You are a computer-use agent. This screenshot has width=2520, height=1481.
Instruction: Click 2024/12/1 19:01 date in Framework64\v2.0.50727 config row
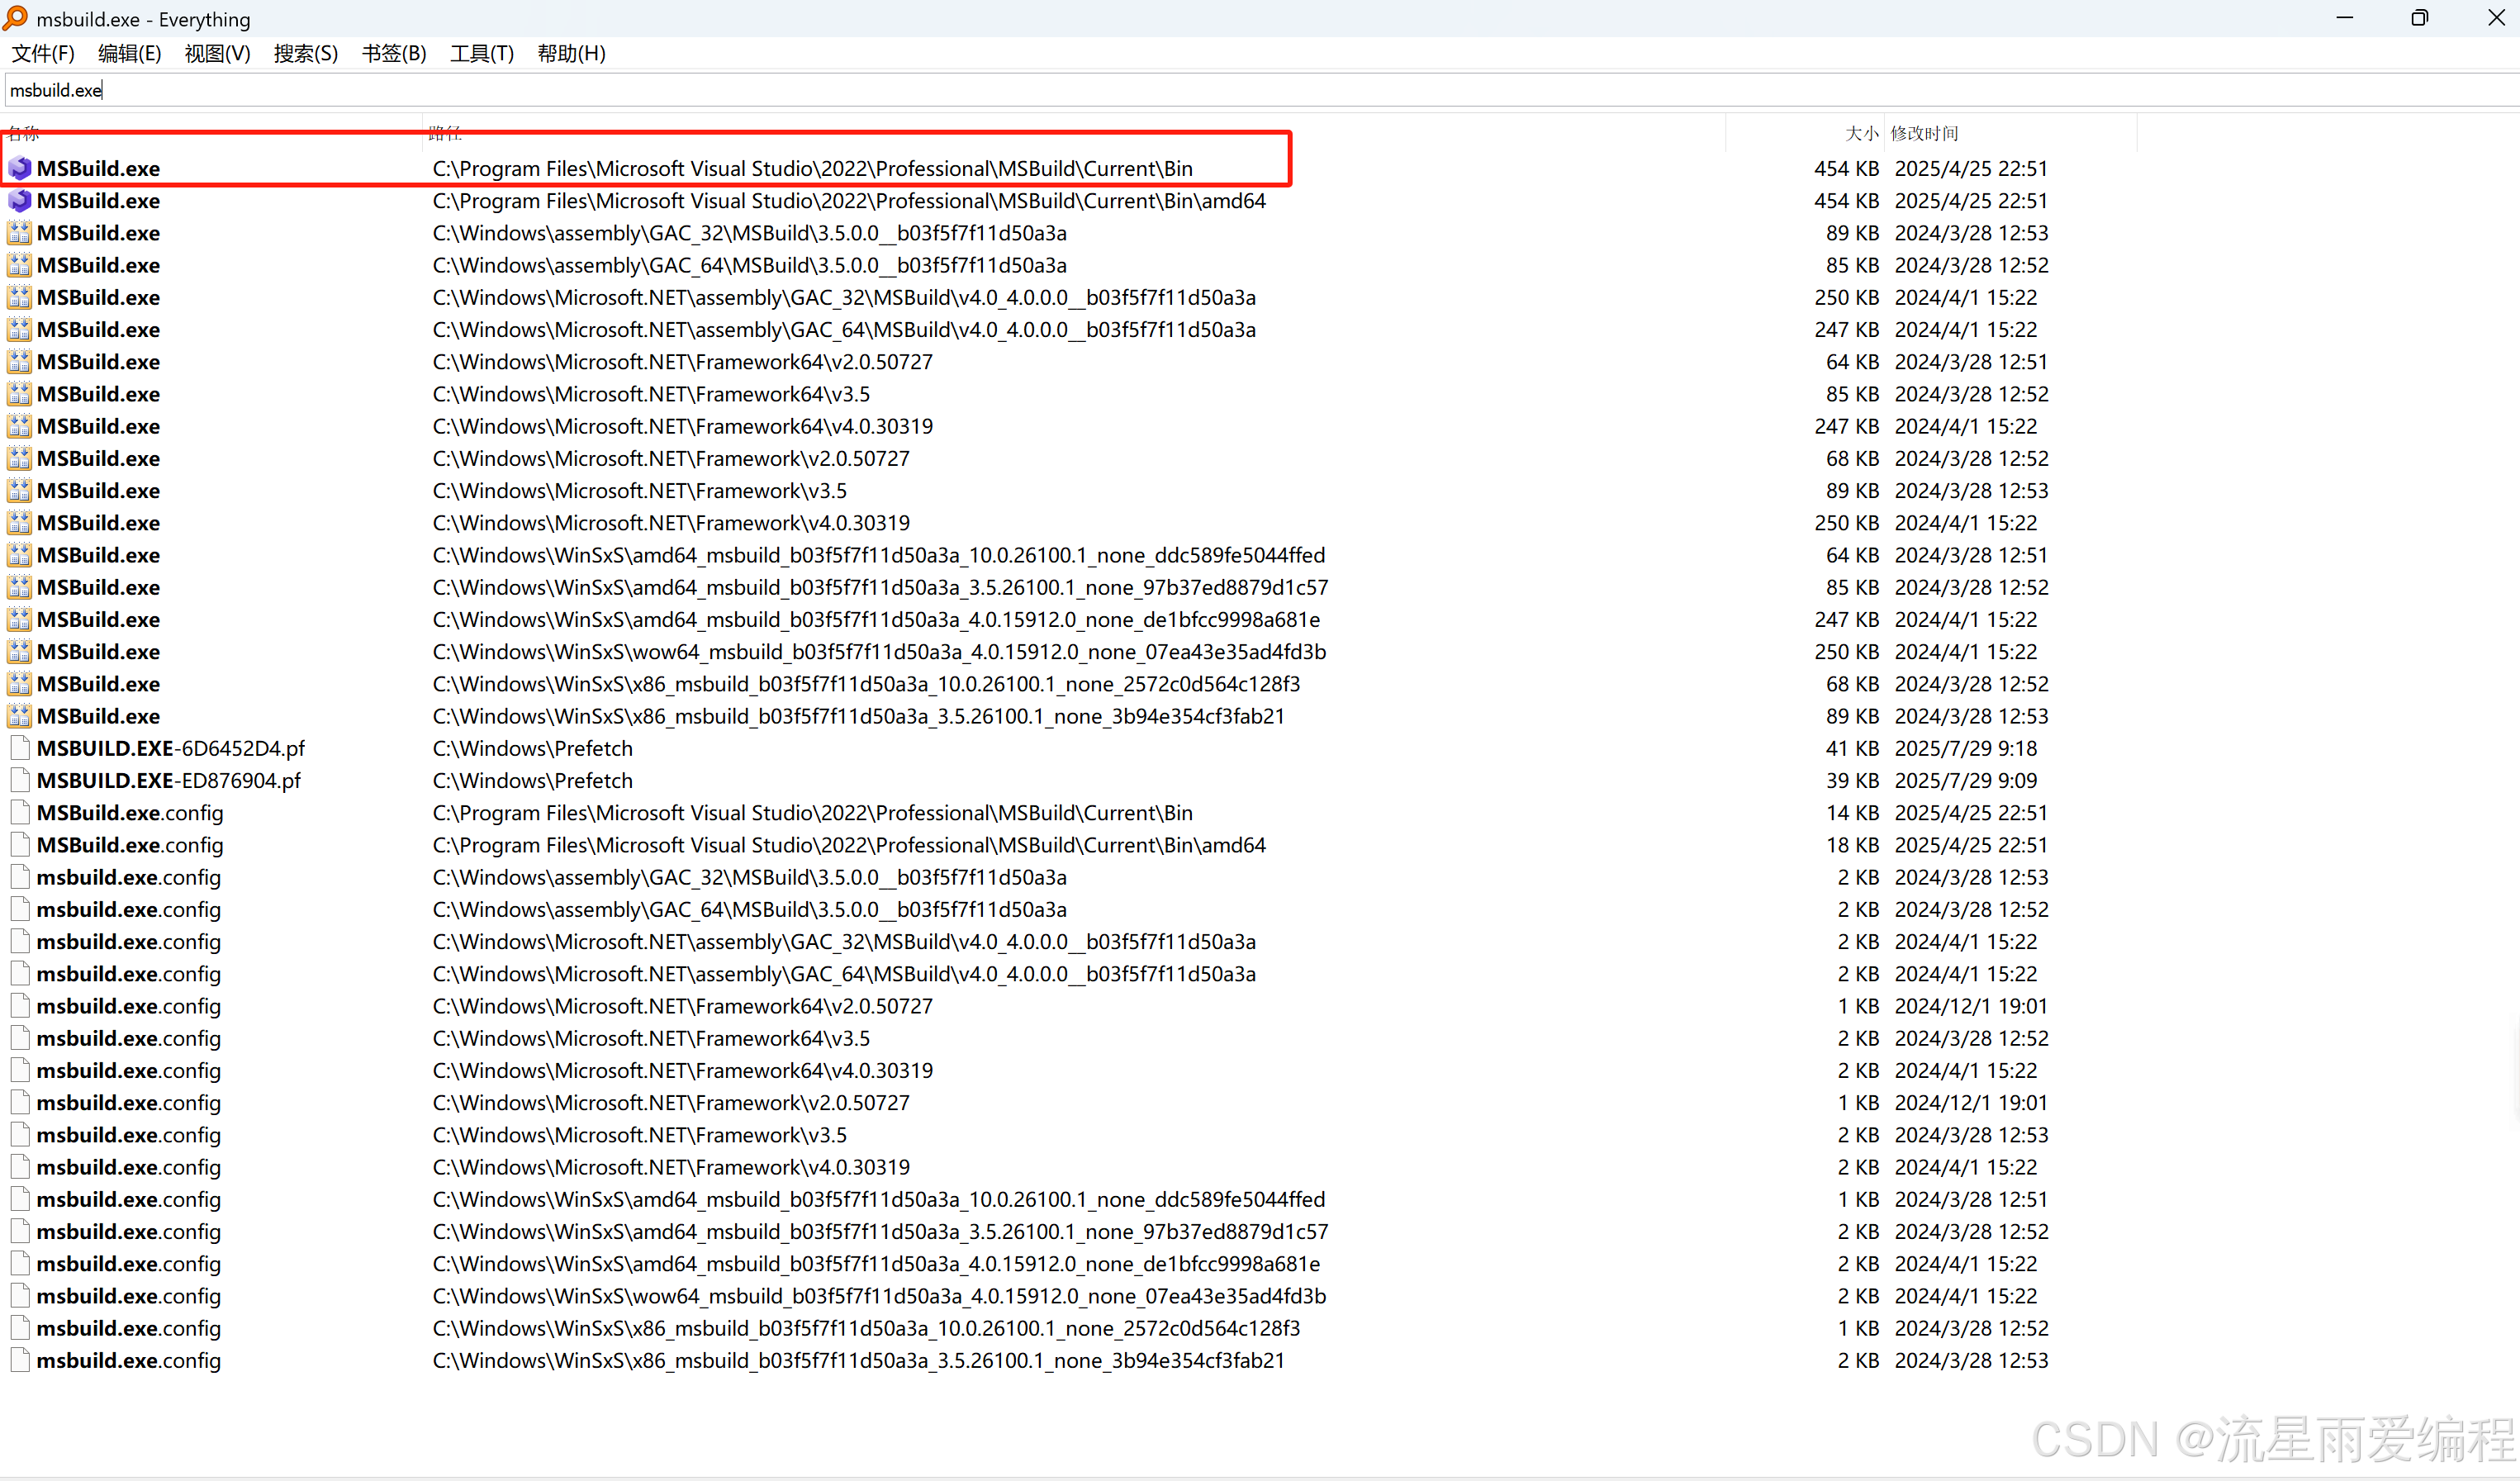click(x=1971, y=1006)
